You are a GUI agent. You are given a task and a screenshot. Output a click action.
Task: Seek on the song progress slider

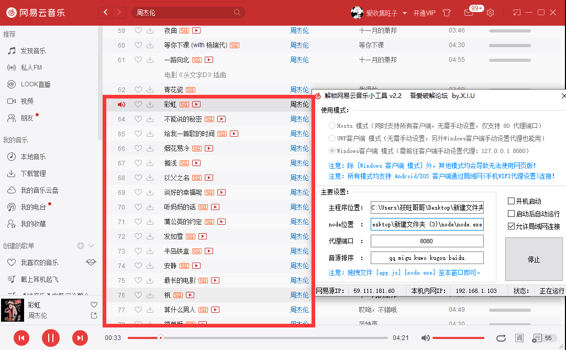pos(258,338)
